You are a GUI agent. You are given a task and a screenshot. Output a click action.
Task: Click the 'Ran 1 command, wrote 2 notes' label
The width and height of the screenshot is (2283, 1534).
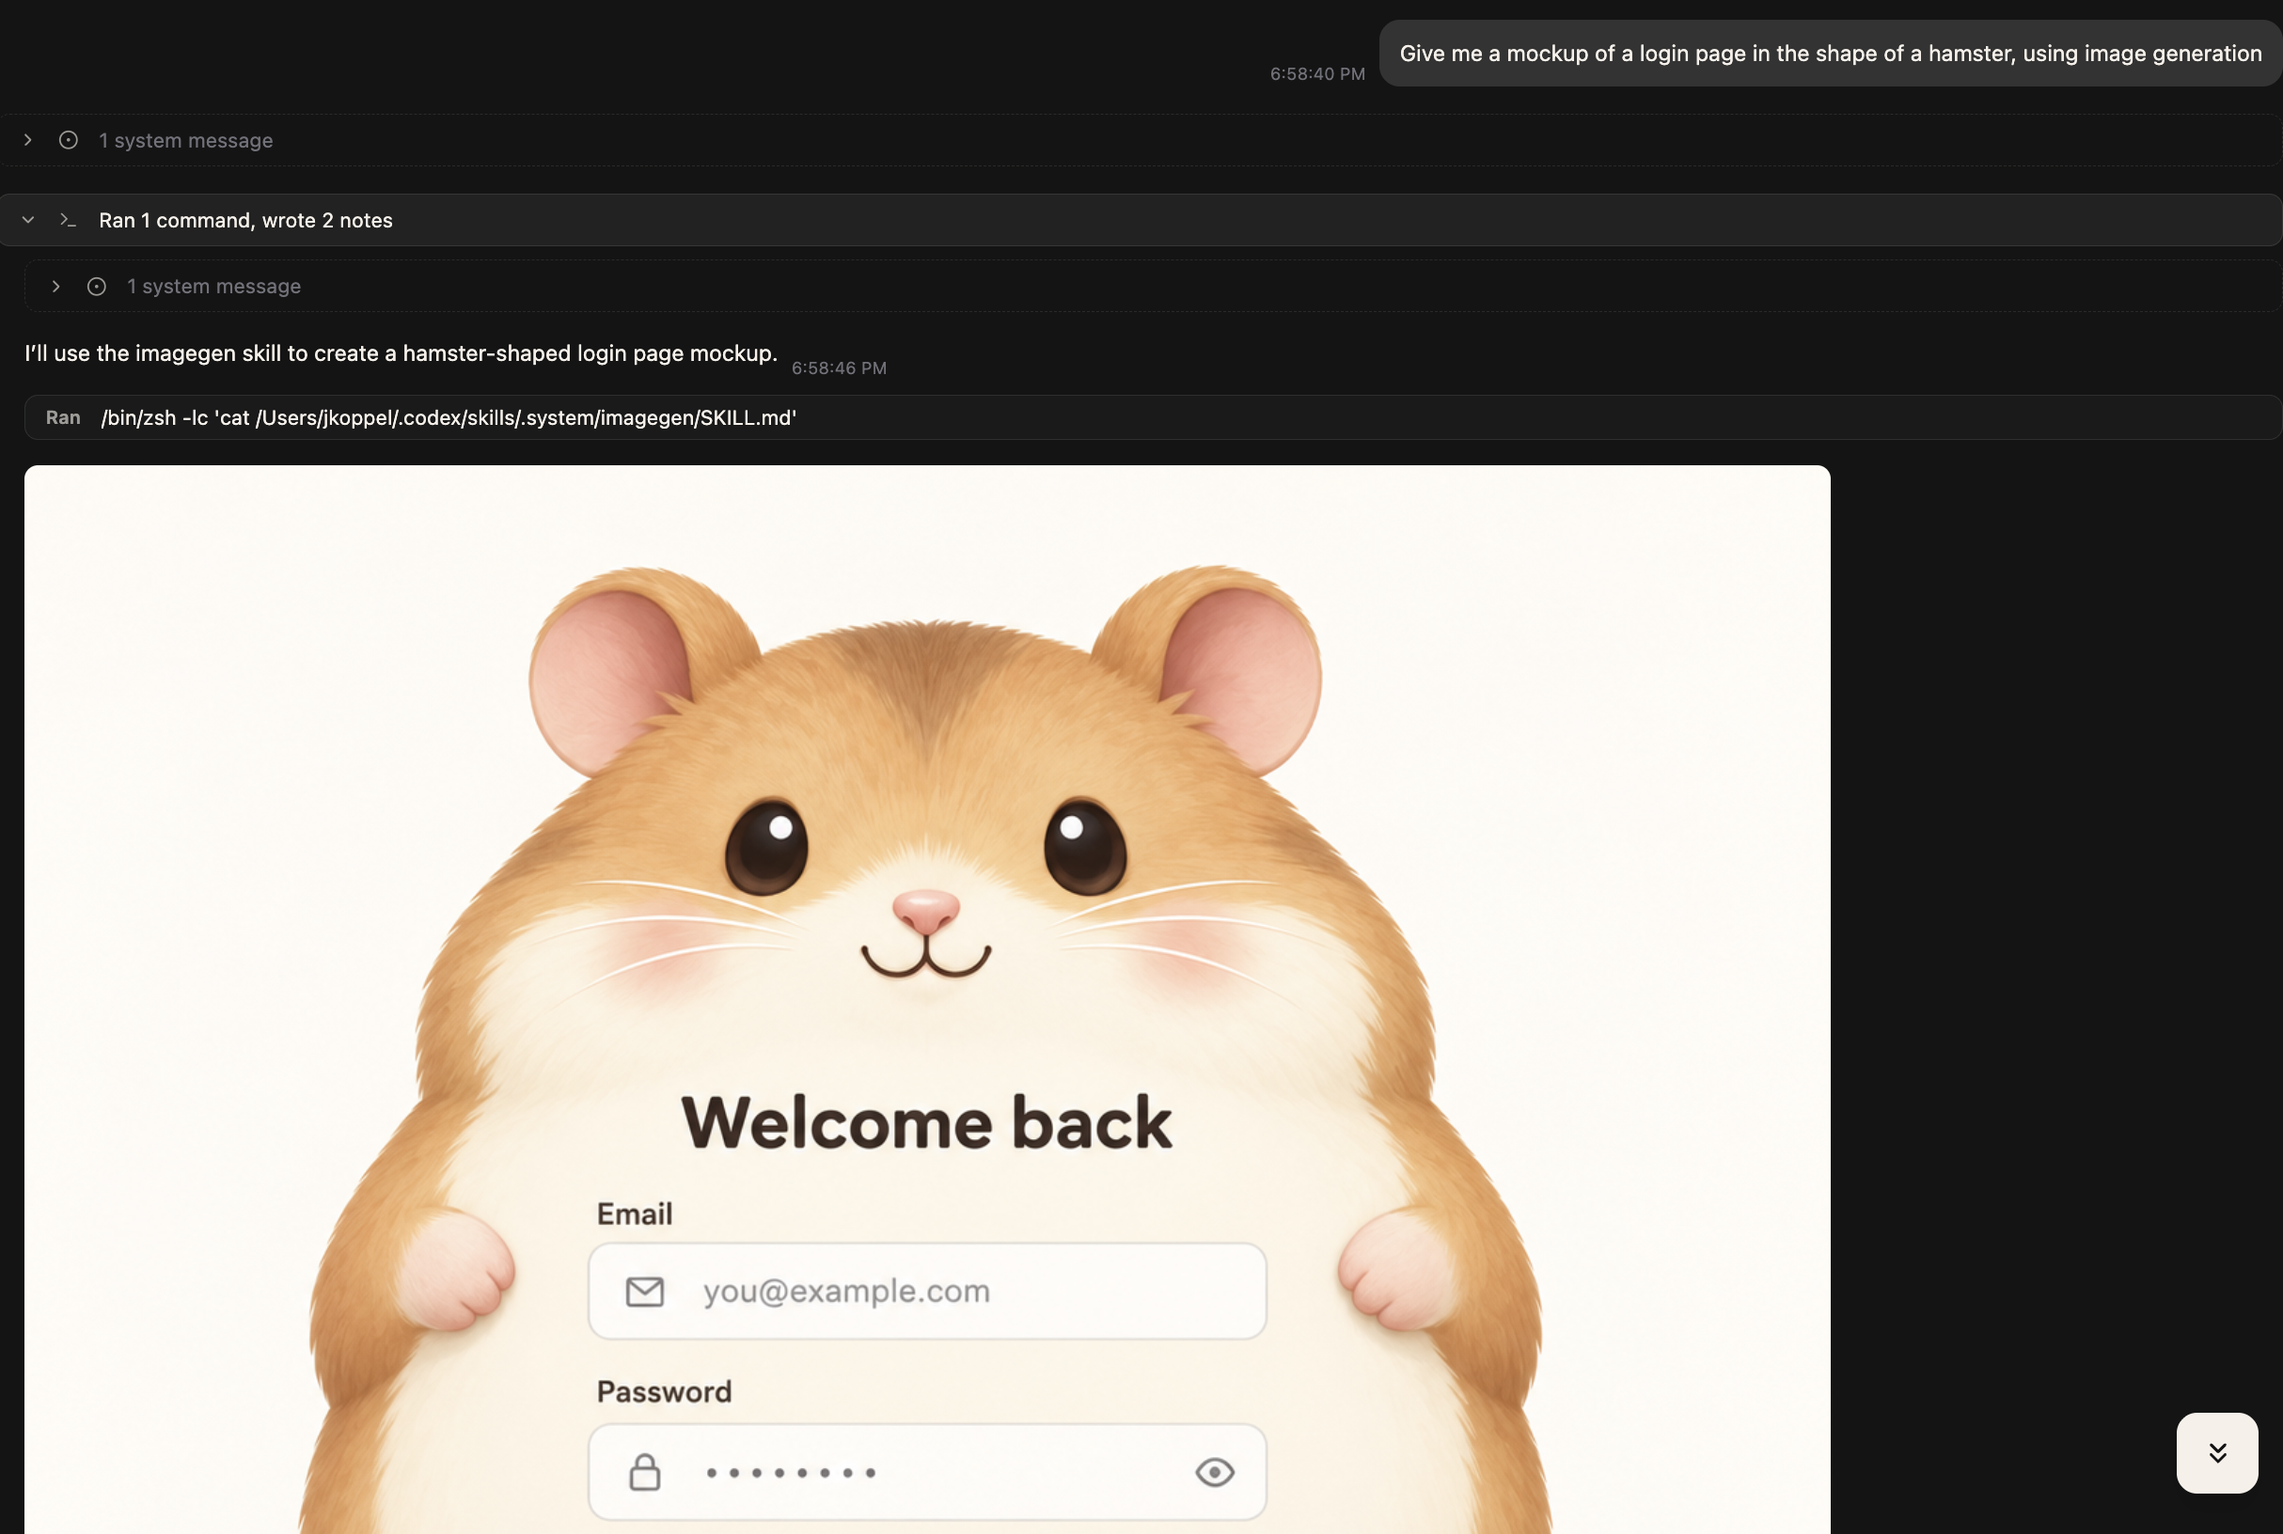click(x=245, y=220)
